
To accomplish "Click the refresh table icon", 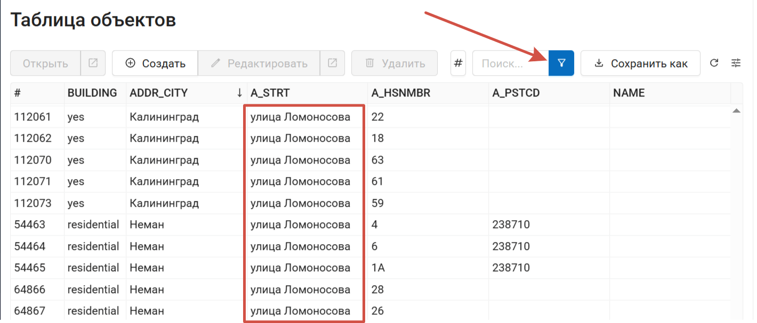I will tap(714, 63).
